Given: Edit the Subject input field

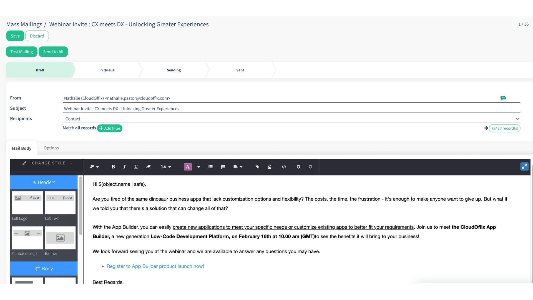Looking at the screenshot, I should click(291, 109).
